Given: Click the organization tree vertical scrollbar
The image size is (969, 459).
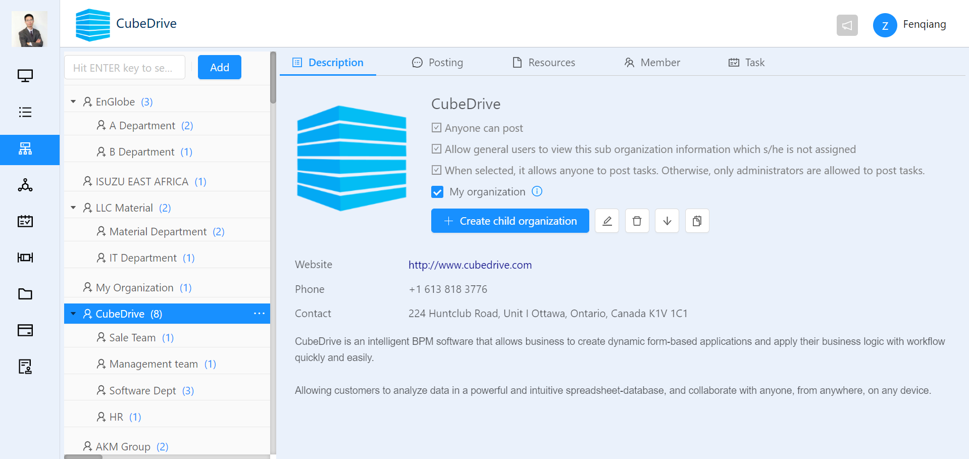Looking at the screenshot, I should click(273, 78).
